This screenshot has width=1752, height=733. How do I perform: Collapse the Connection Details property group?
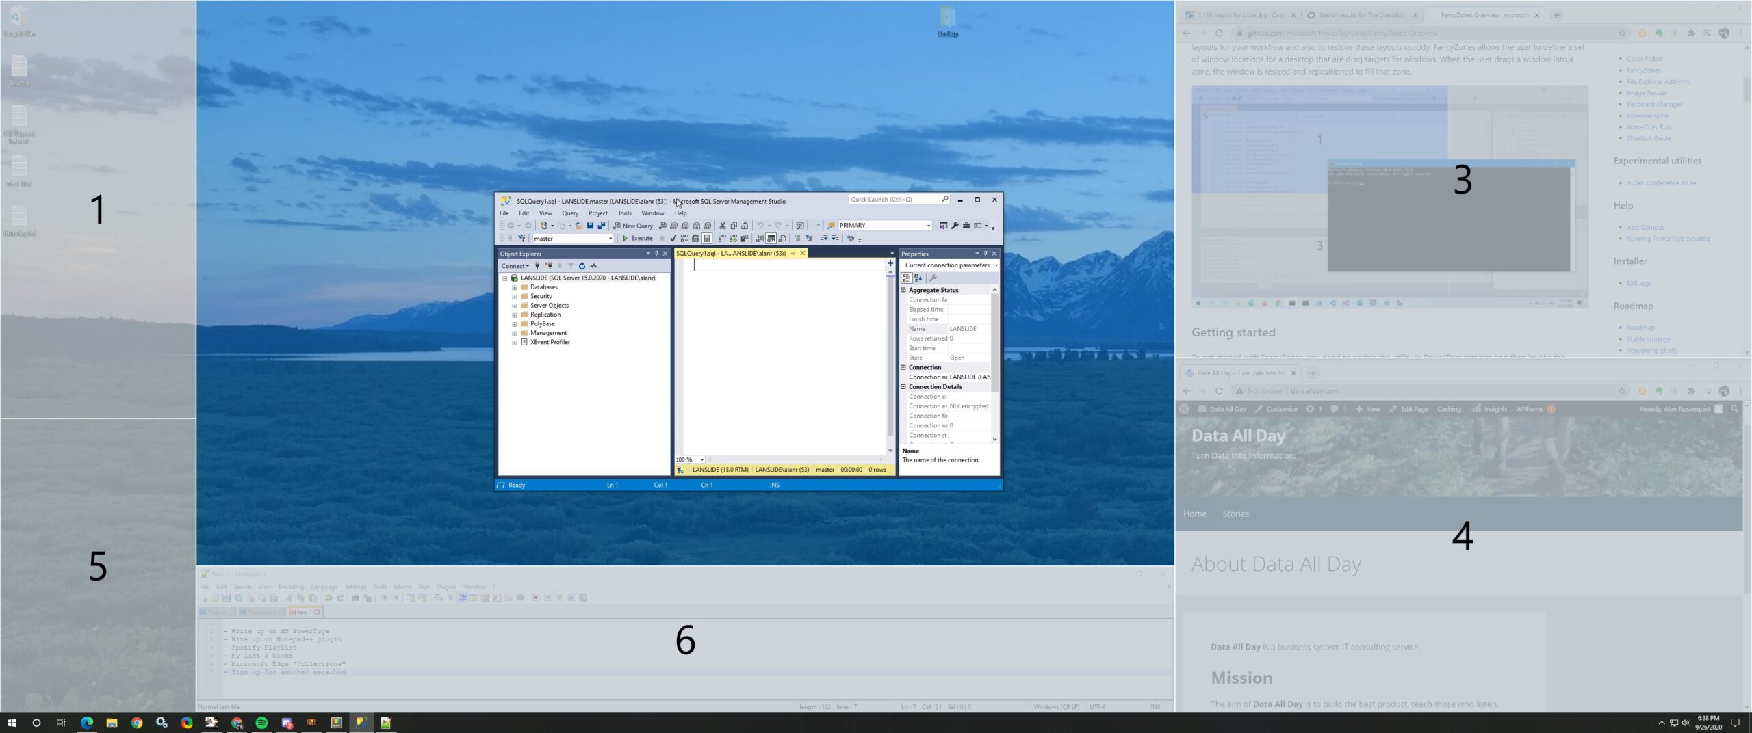(x=903, y=387)
